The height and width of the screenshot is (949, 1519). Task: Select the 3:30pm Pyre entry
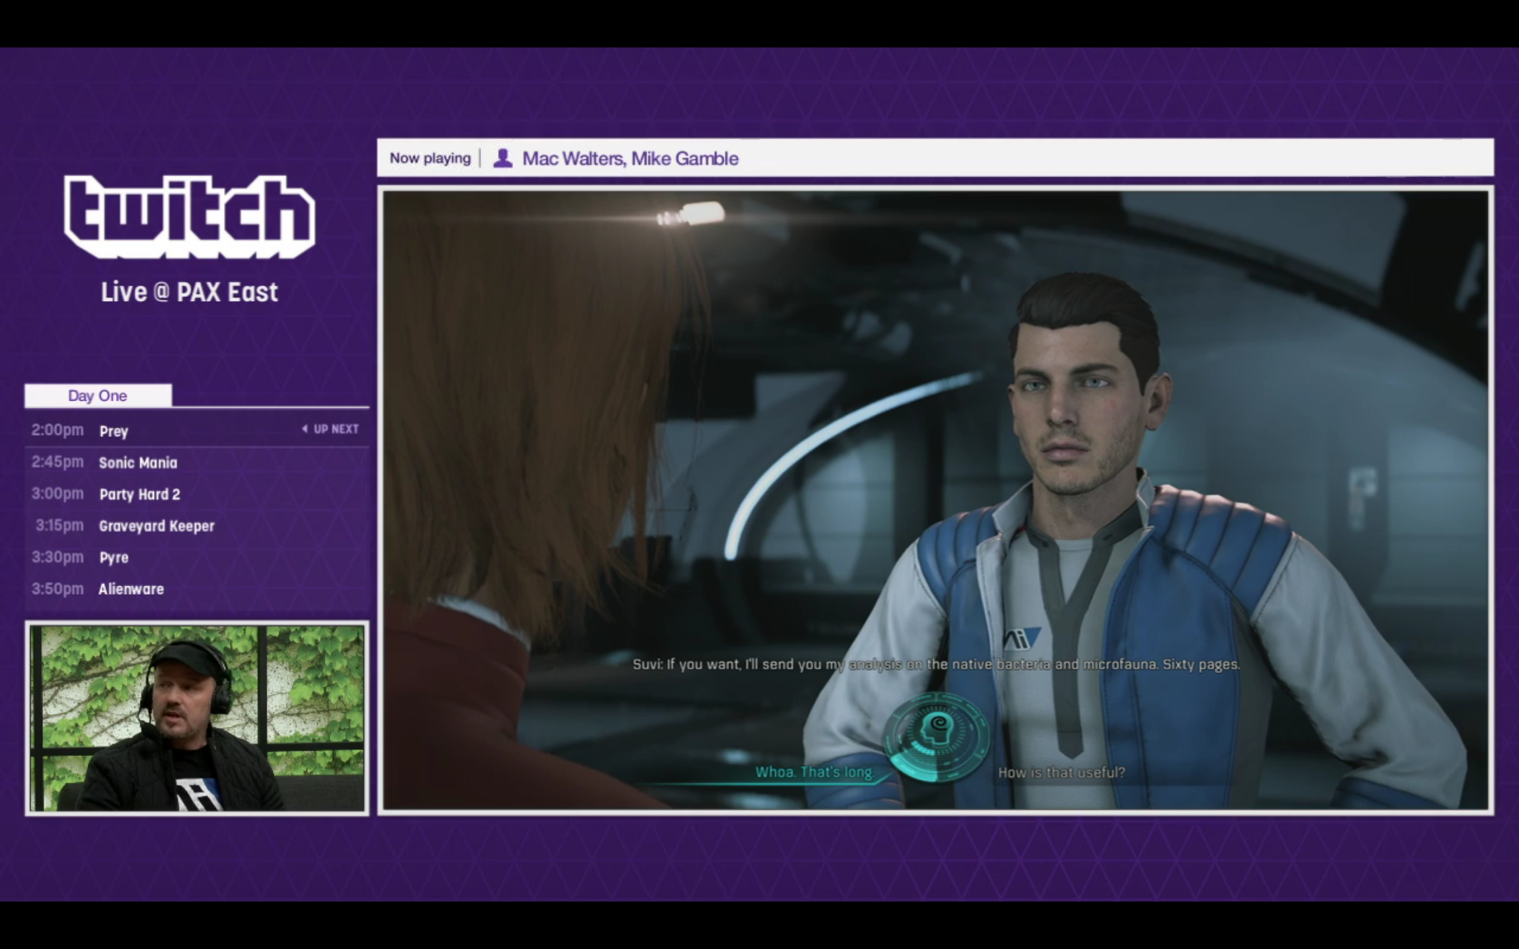(x=113, y=557)
